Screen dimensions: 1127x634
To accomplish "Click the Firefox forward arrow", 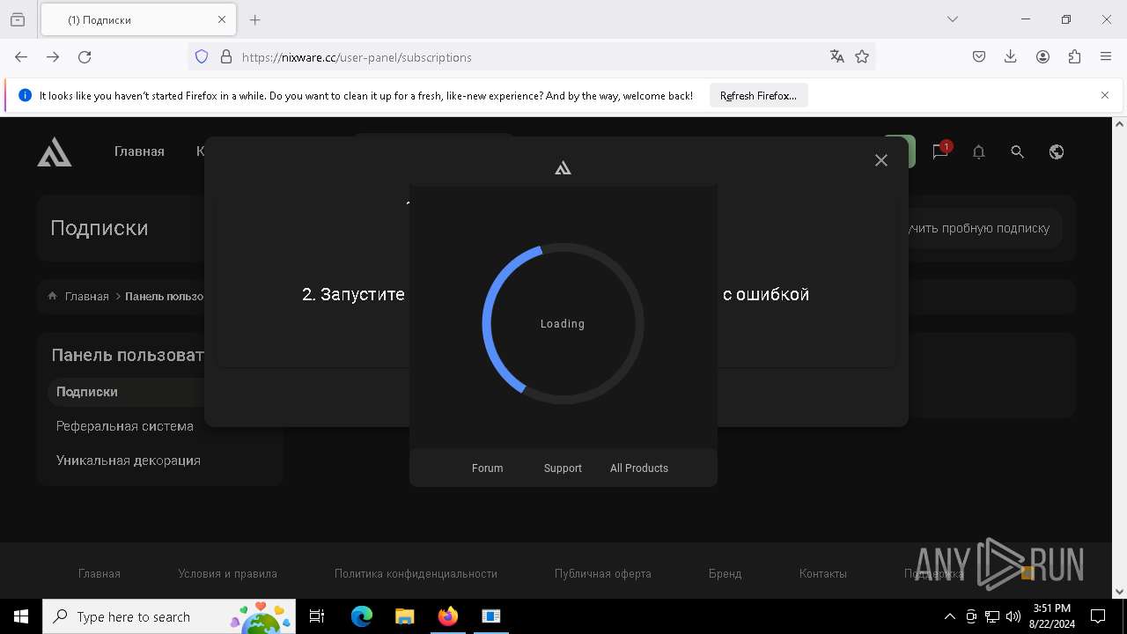I will pyautogui.click(x=53, y=56).
